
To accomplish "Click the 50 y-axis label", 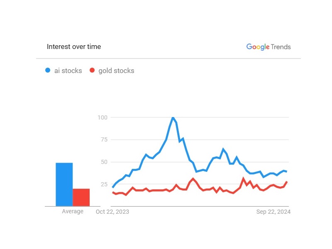I will click(x=104, y=162).
